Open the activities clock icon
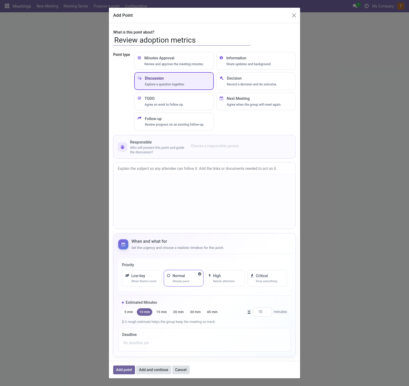Viewport: 409px width, 386px height. 367,6
